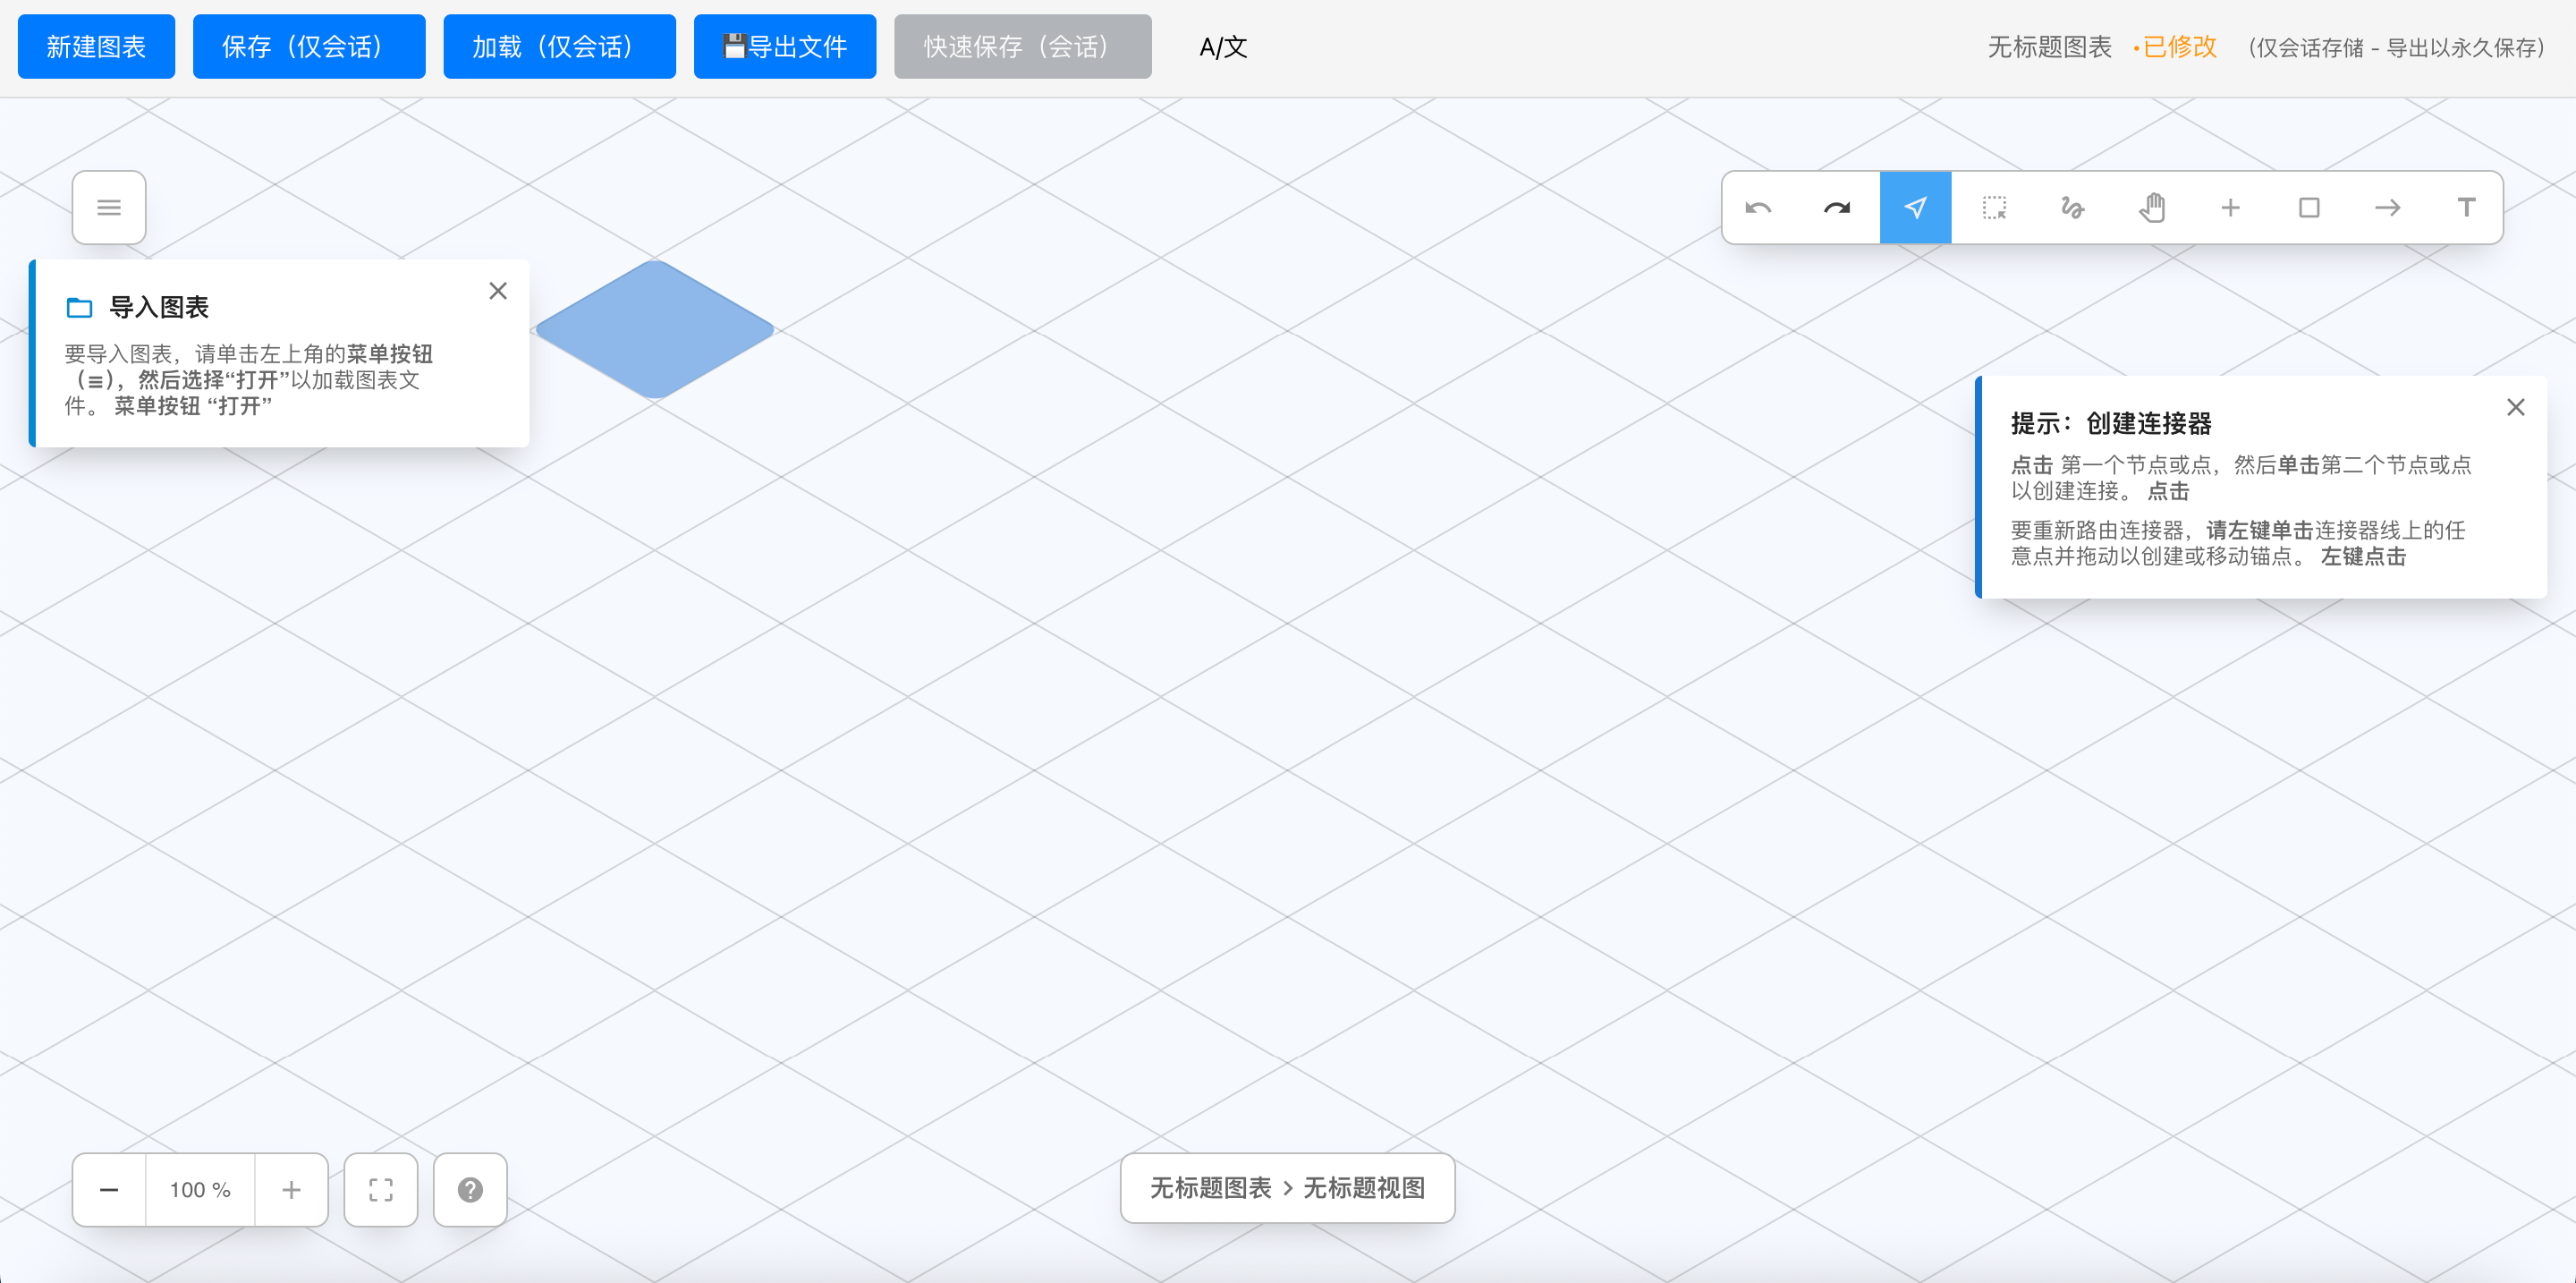Click the redo arrow icon
Image resolution: width=2576 pixels, height=1283 pixels.
pos(1836,208)
